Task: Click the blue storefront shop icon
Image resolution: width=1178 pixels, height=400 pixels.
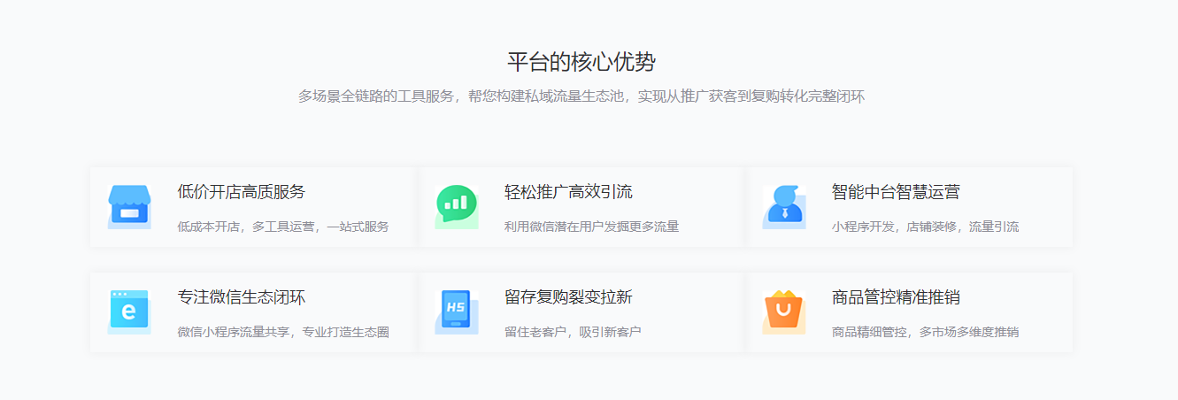Action: coord(129,207)
